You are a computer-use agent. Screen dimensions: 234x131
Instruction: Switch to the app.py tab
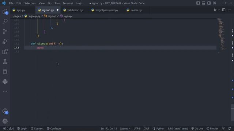[x=23, y=10]
